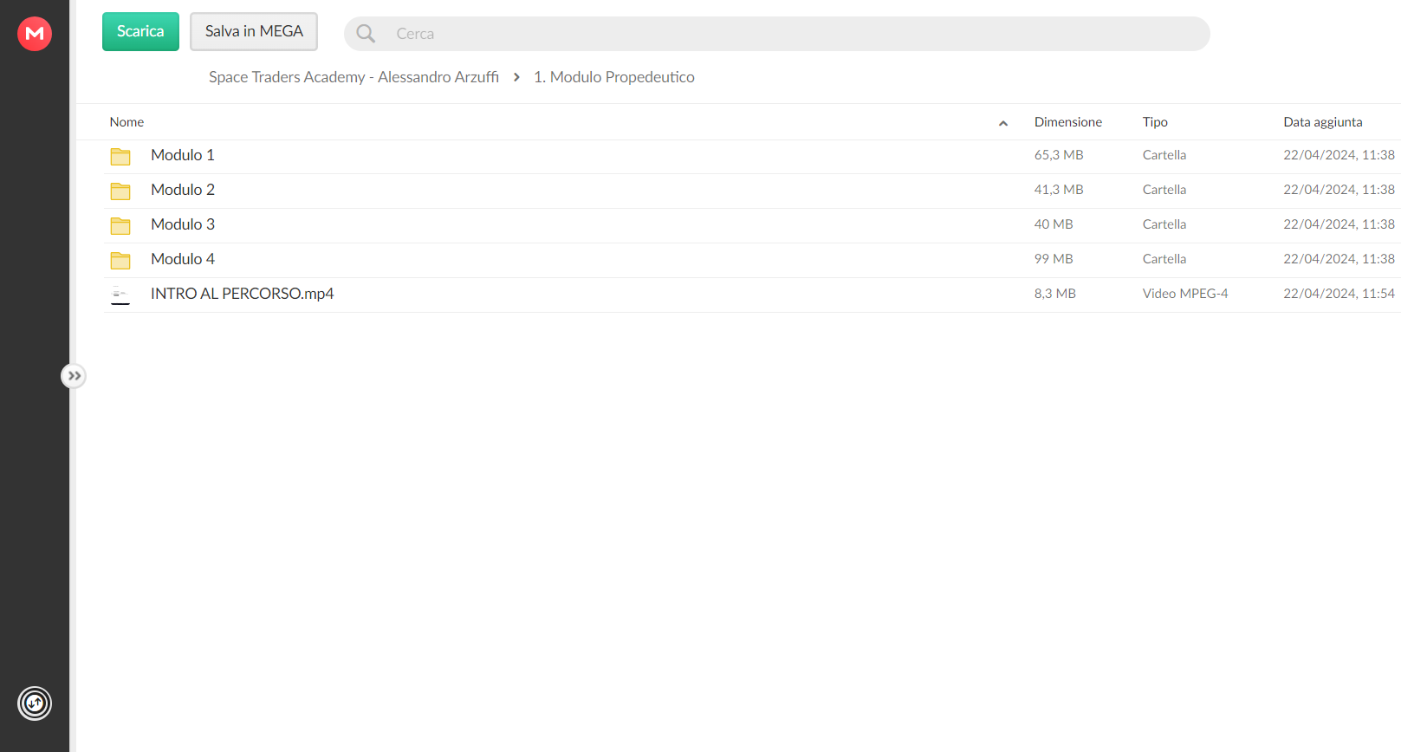1401x752 pixels.
Task: Click the search magnifier icon
Action: (x=366, y=34)
